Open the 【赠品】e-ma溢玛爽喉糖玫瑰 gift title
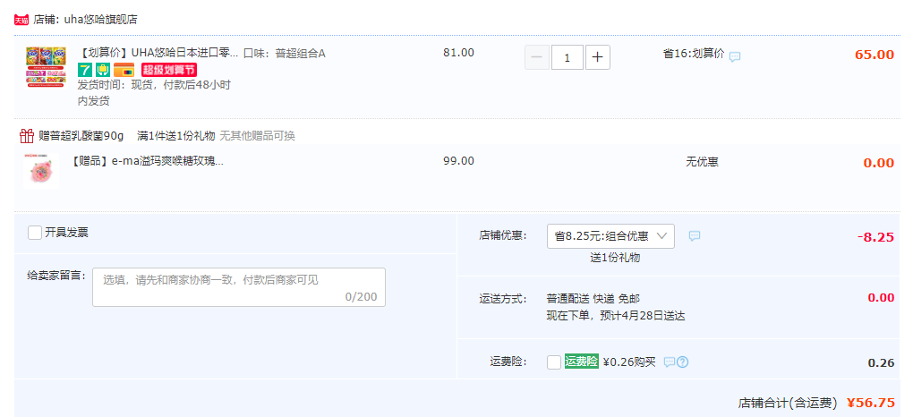The image size is (913, 417). pyautogui.click(x=147, y=161)
